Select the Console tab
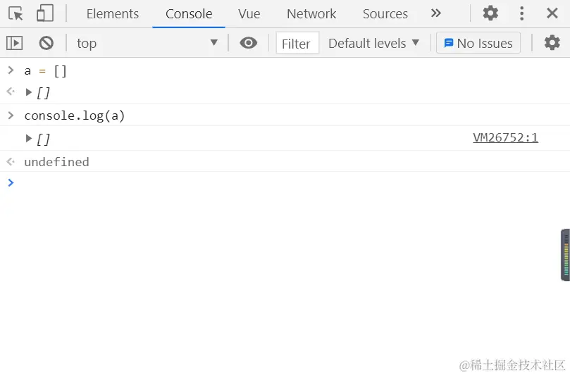The width and height of the screenshot is (570, 376). point(189,14)
